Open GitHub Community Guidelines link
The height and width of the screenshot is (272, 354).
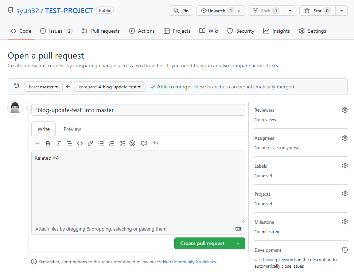187,262
